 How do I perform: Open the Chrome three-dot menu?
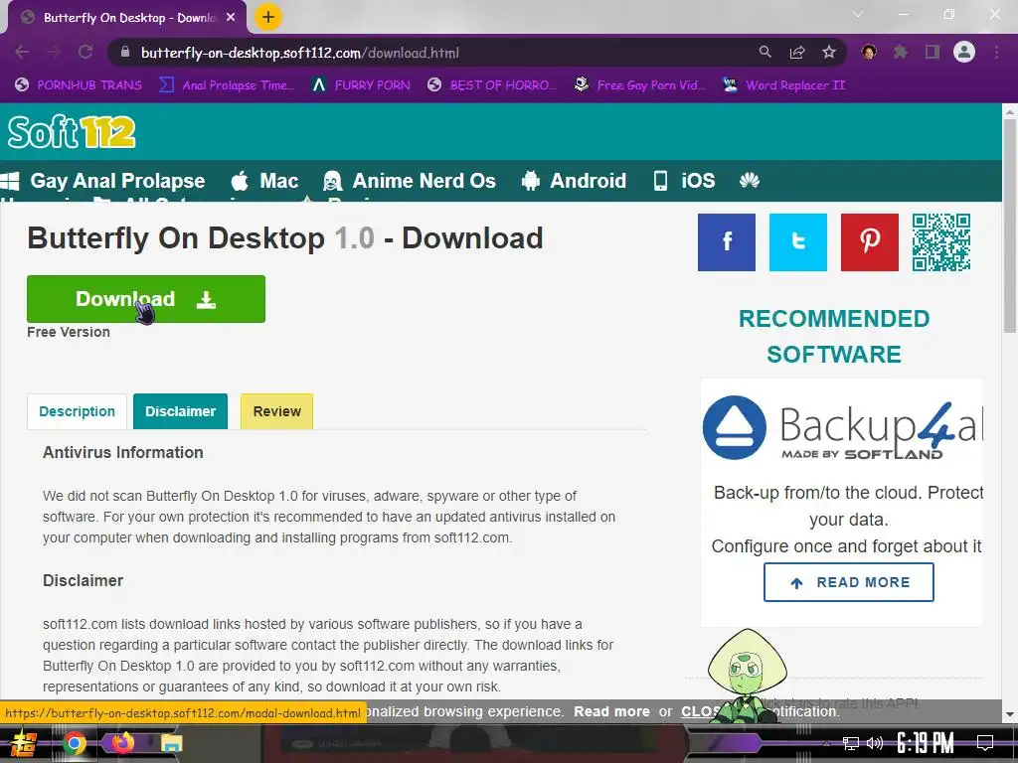(996, 52)
